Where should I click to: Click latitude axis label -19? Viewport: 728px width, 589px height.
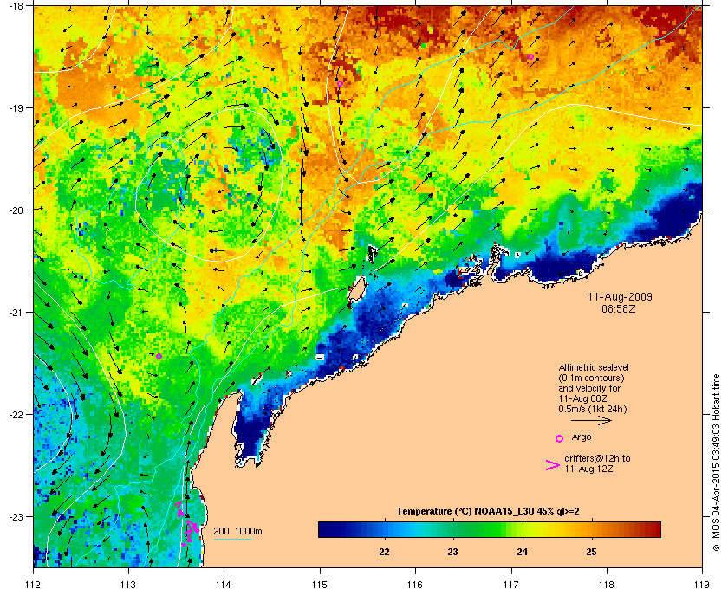click(15, 107)
